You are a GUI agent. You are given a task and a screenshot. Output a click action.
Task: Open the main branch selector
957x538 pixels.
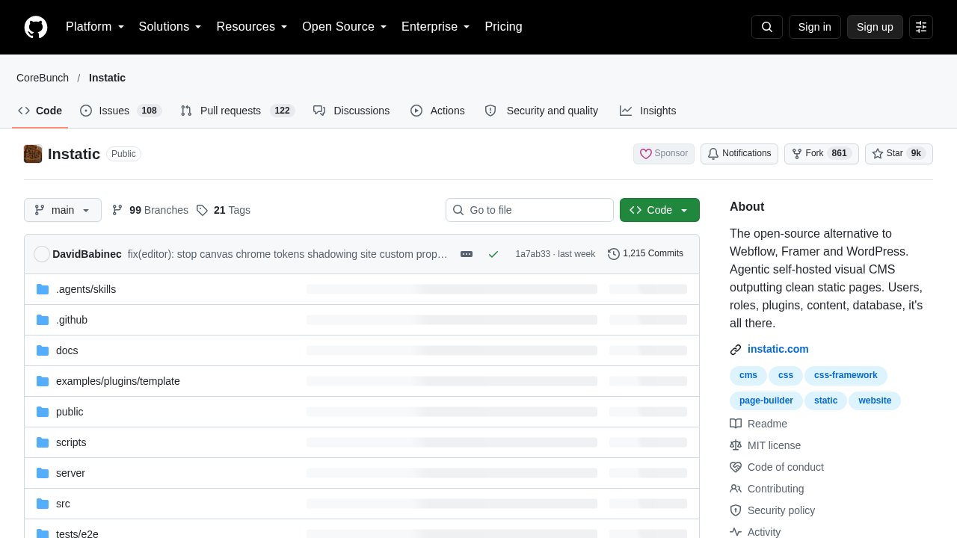tap(63, 210)
